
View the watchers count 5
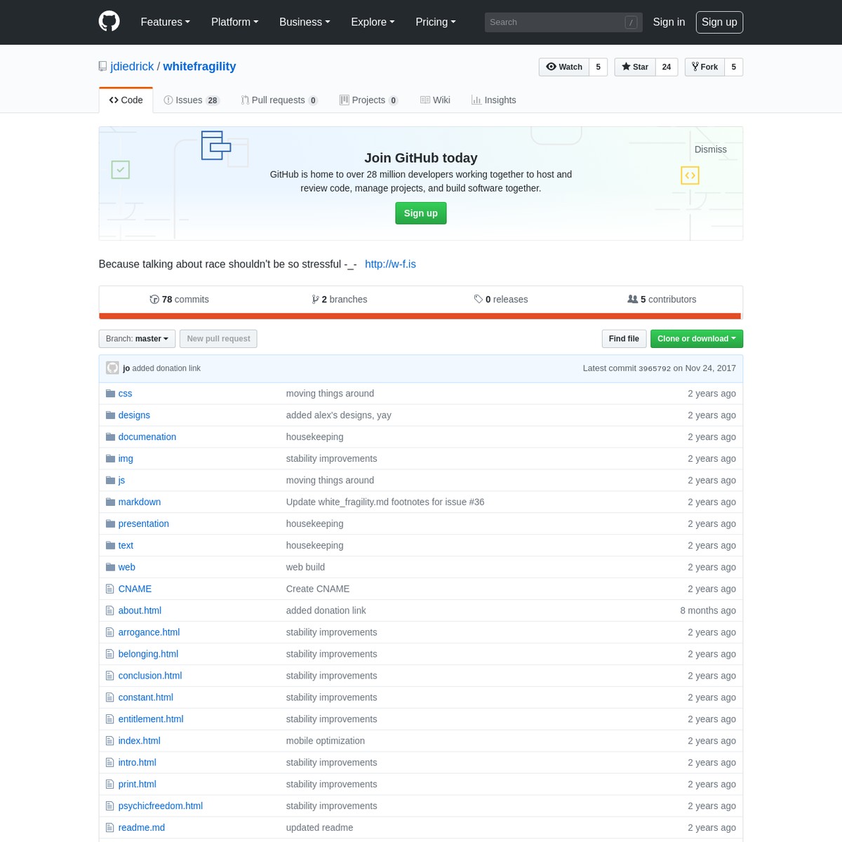599,67
